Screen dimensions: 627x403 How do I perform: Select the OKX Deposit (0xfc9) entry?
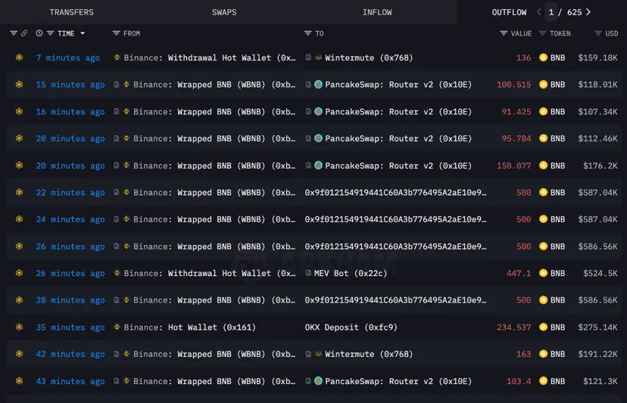[x=351, y=327]
